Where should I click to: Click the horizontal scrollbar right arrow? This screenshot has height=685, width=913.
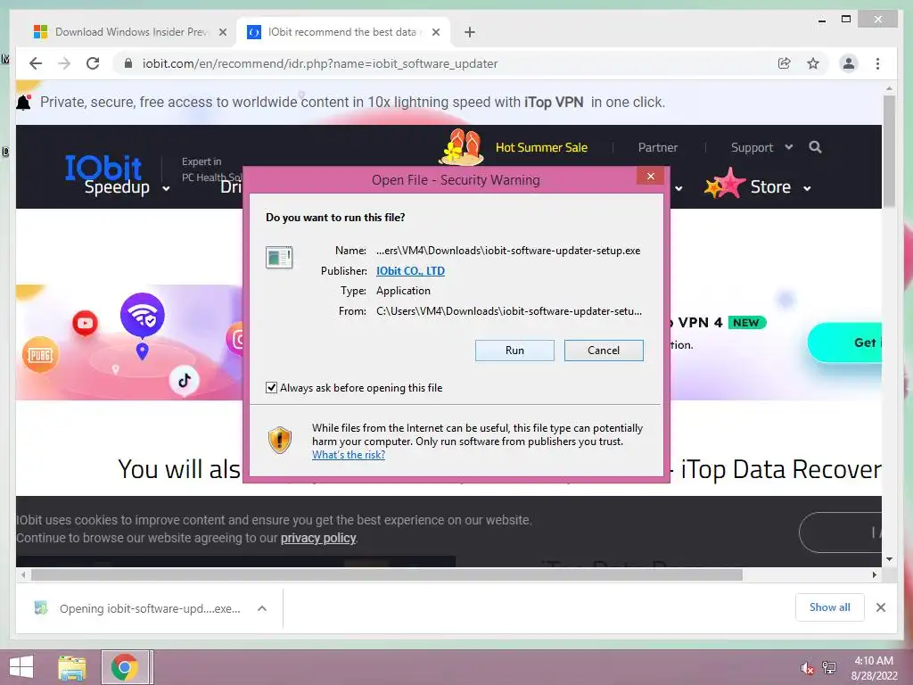874,575
